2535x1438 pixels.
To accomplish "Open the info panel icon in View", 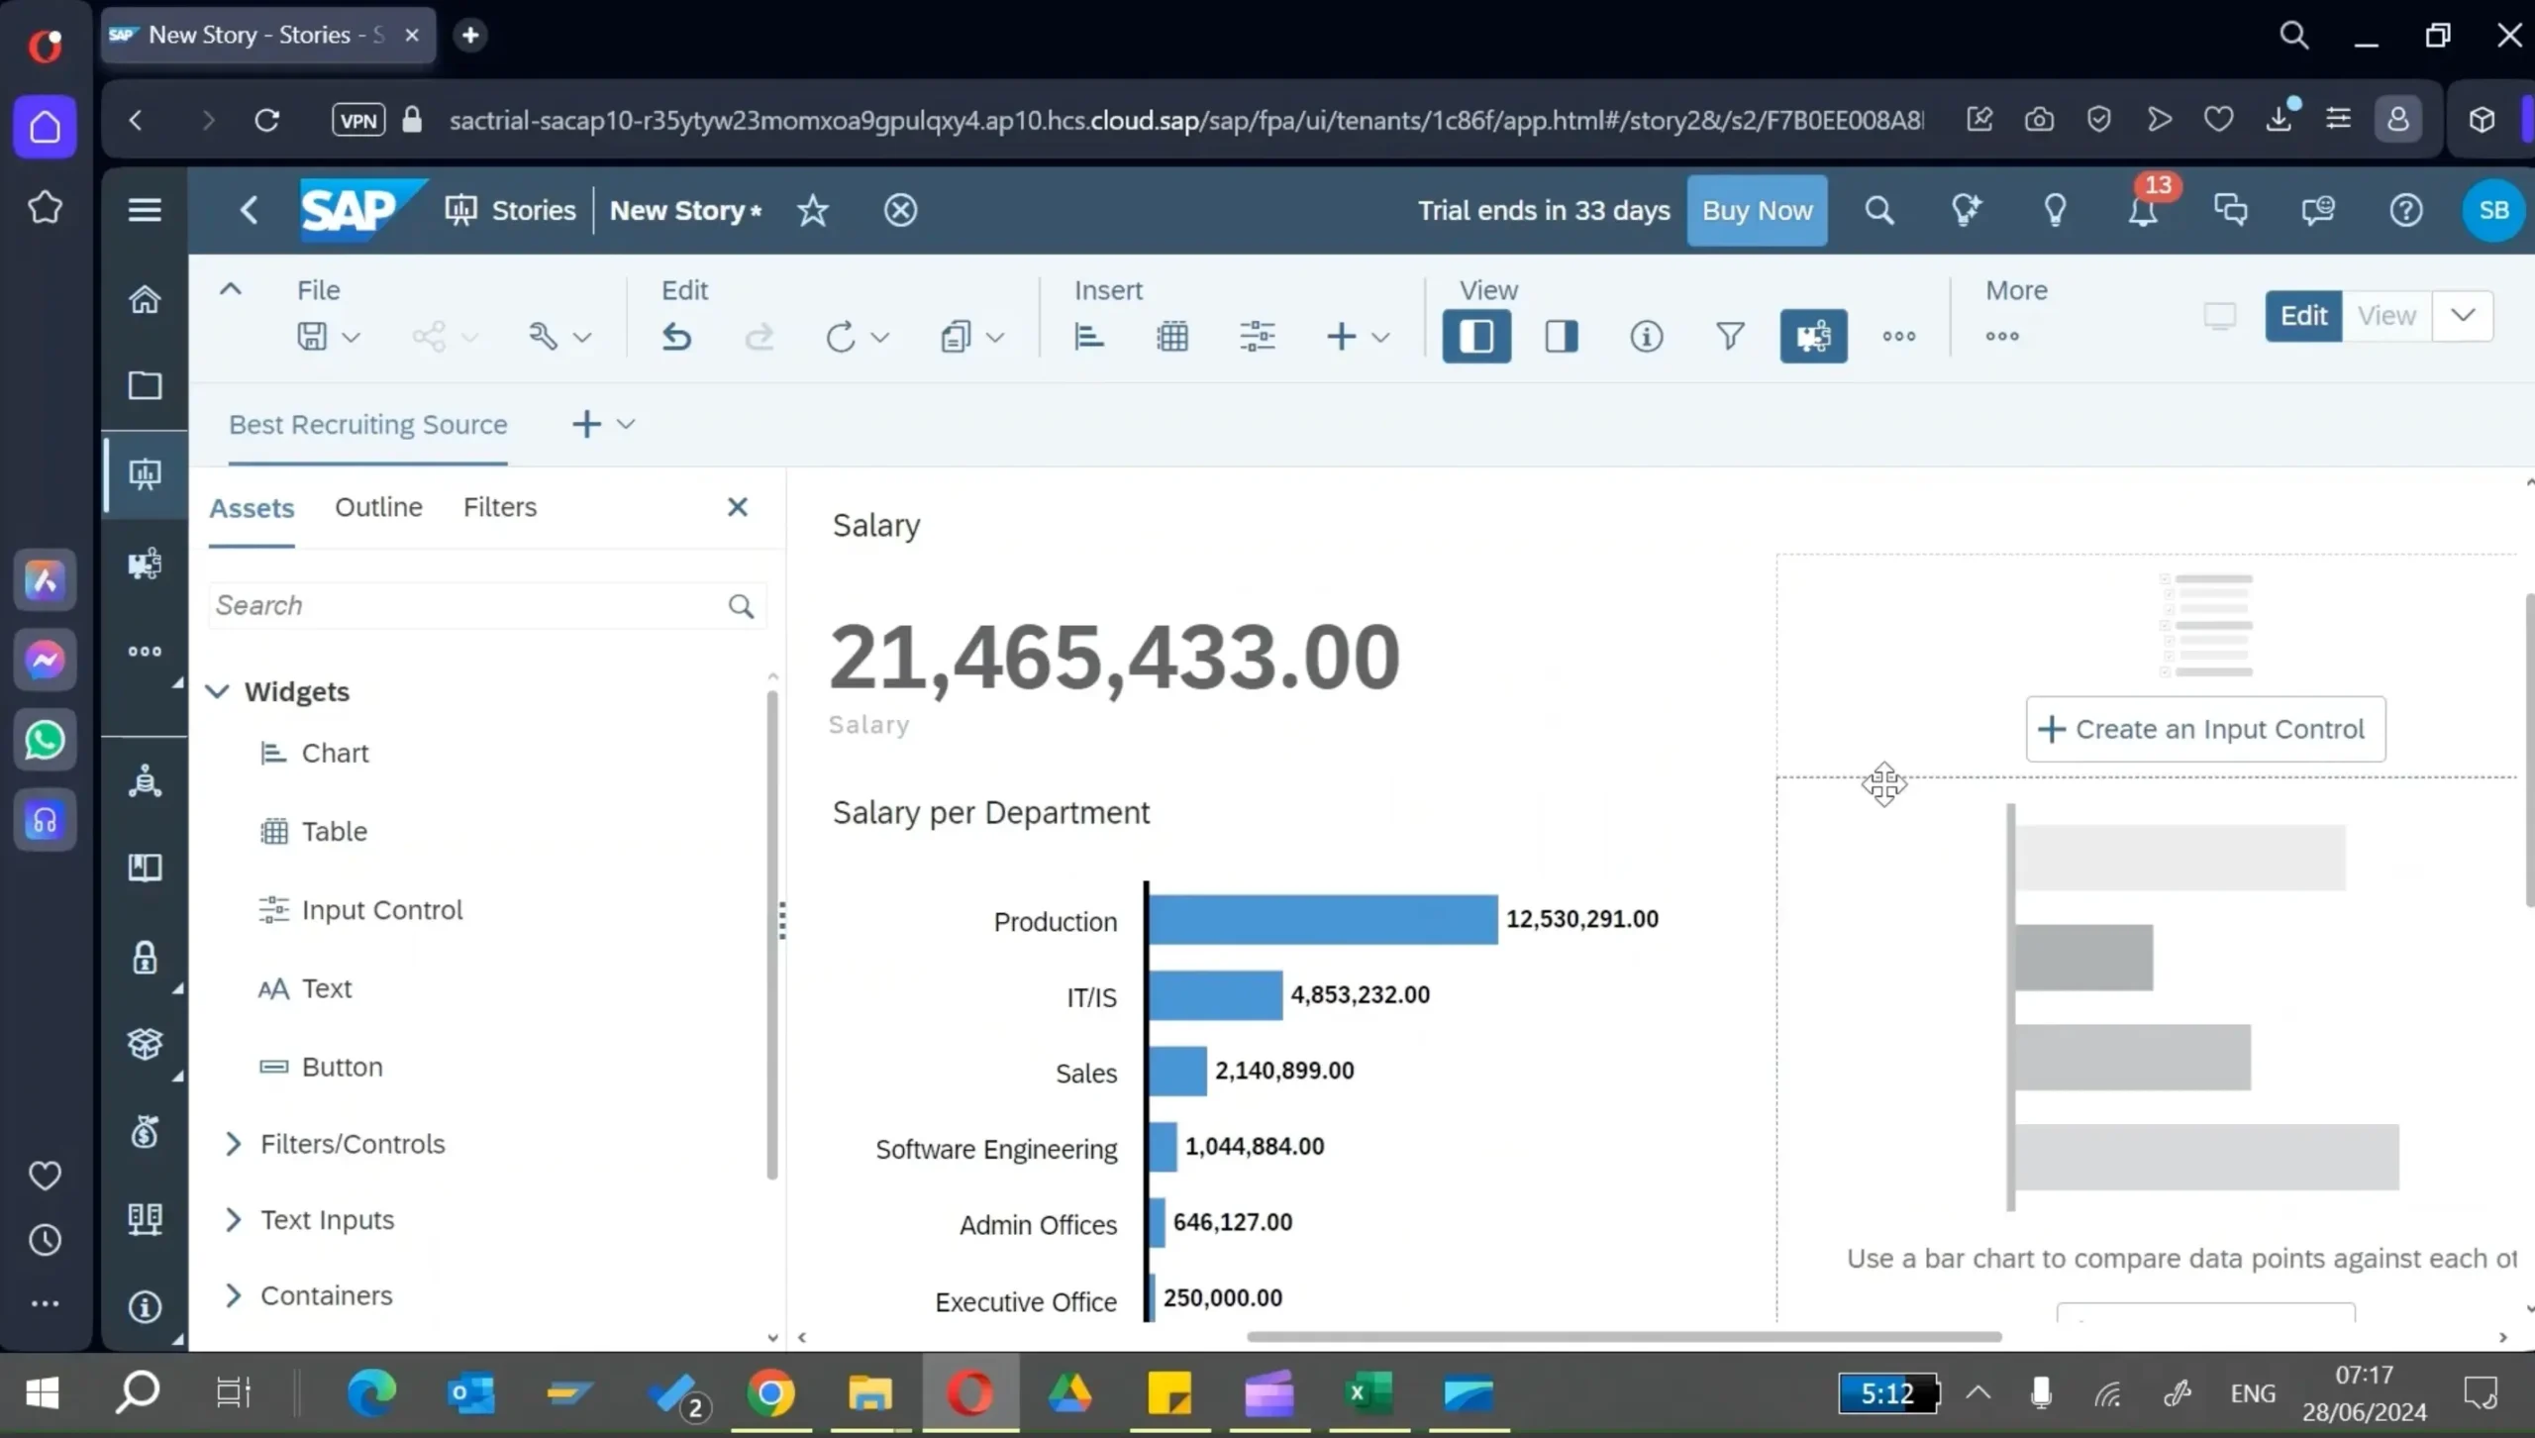I will (x=1647, y=337).
